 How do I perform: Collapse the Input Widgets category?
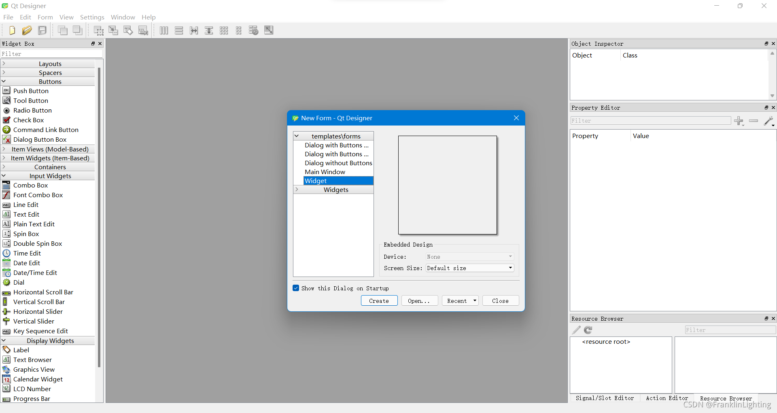tap(4, 176)
